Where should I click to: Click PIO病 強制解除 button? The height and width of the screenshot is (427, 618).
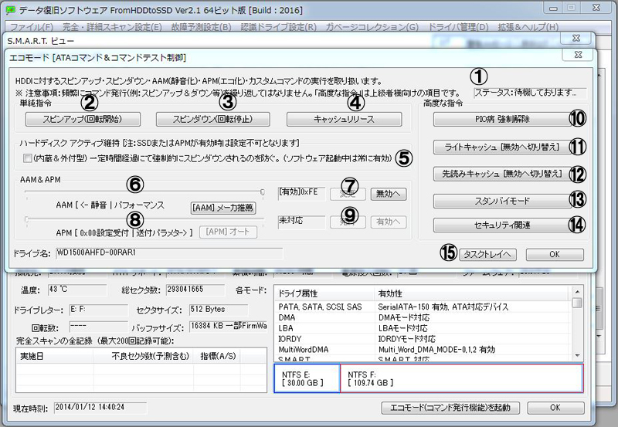coord(503,119)
